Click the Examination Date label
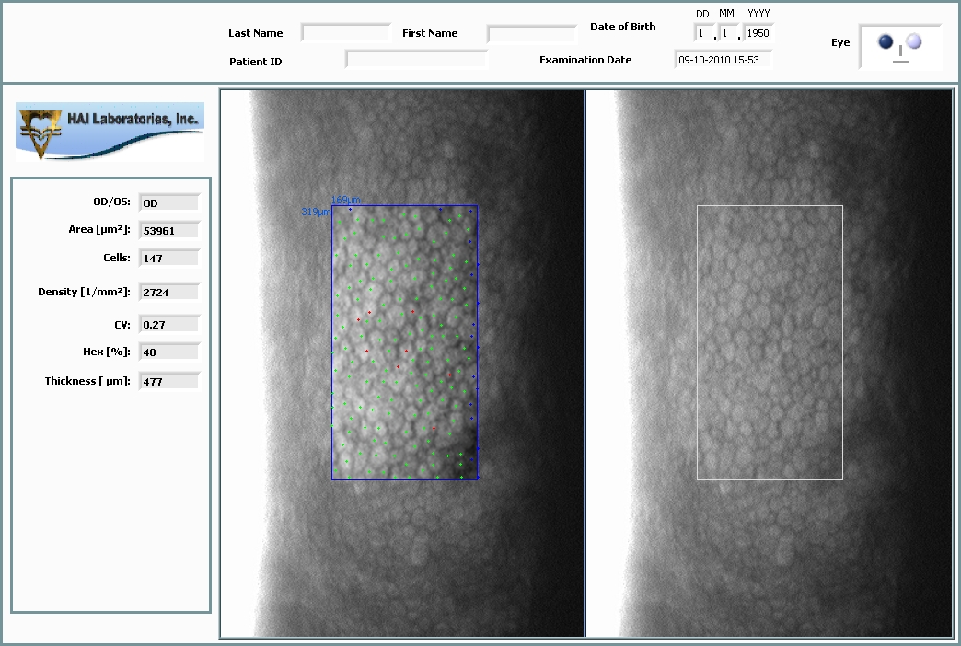 click(585, 60)
